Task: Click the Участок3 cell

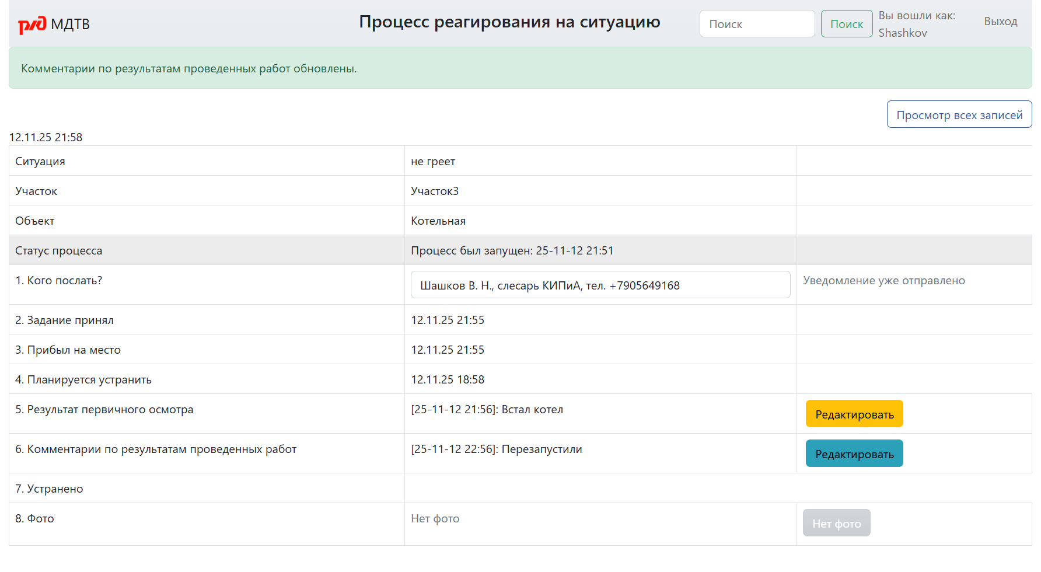Action: tap(434, 190)
